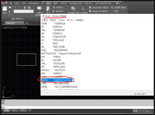Switch to the 파라메트릭 ribbon tab
Image resolution: width=155 pixels, height=115 pixels.
point(34,3)
